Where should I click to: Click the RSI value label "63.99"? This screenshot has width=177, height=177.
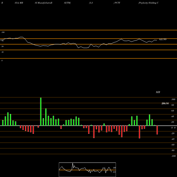click(163, 39)
